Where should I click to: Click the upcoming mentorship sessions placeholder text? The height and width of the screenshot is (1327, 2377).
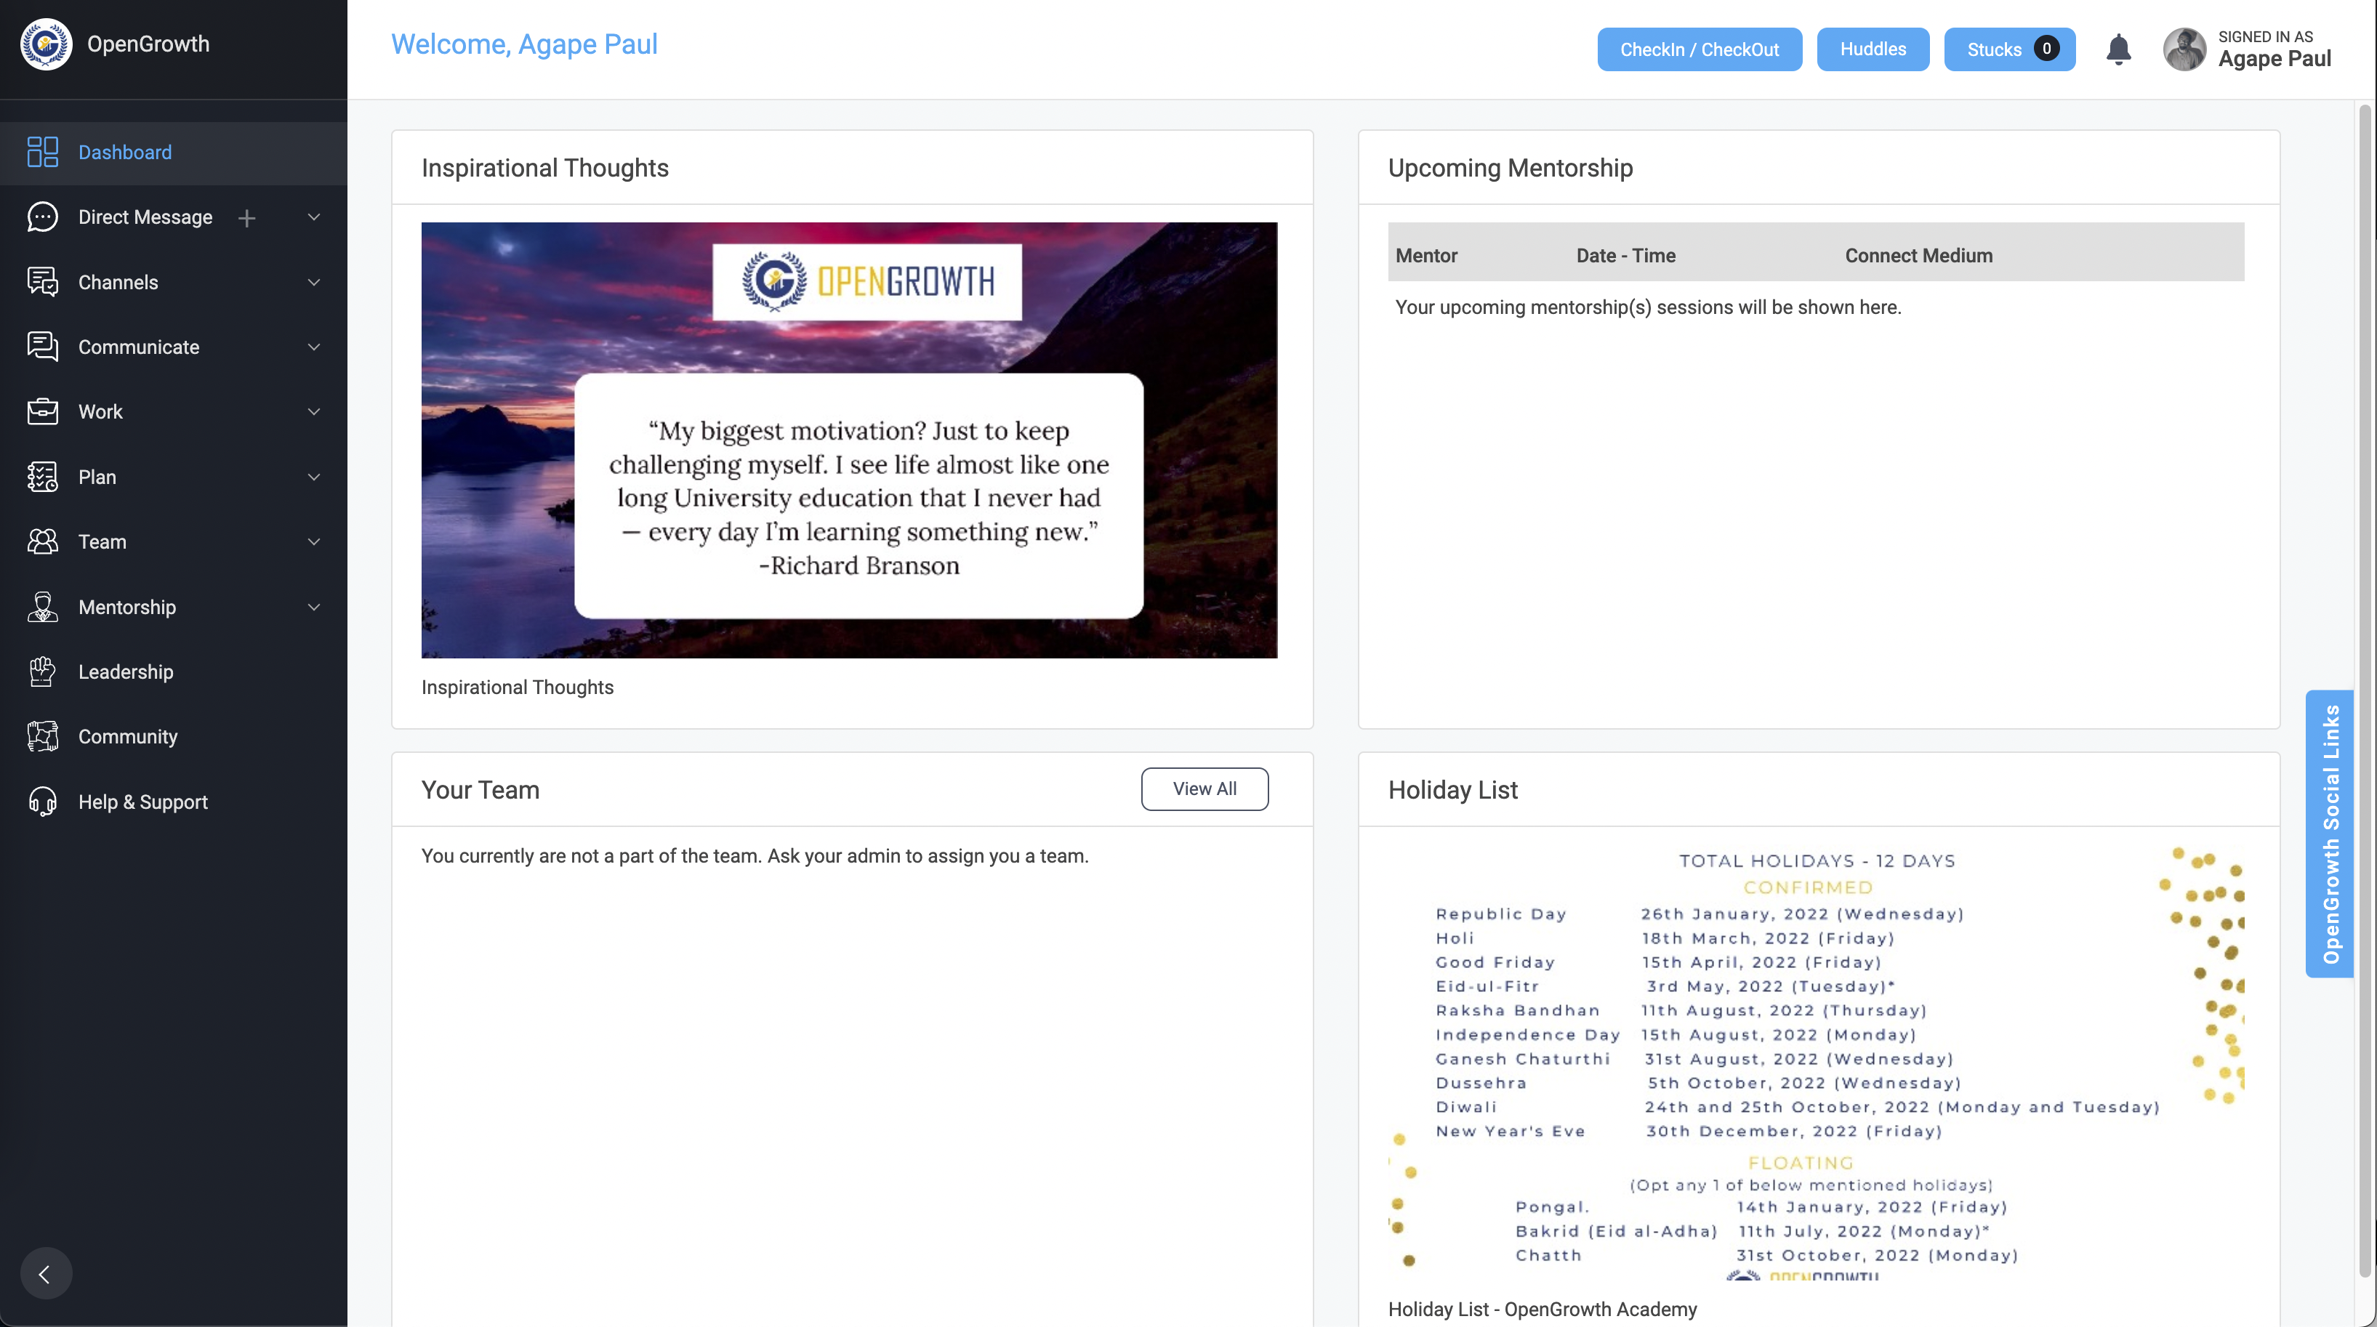[x=1648, y=307]
